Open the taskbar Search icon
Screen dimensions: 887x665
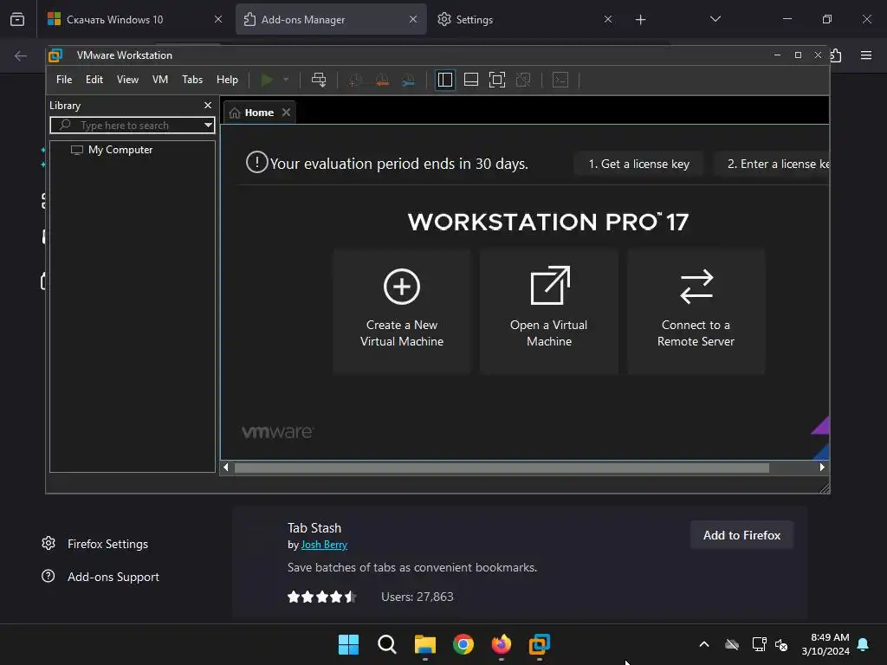(x=387, y=644)
